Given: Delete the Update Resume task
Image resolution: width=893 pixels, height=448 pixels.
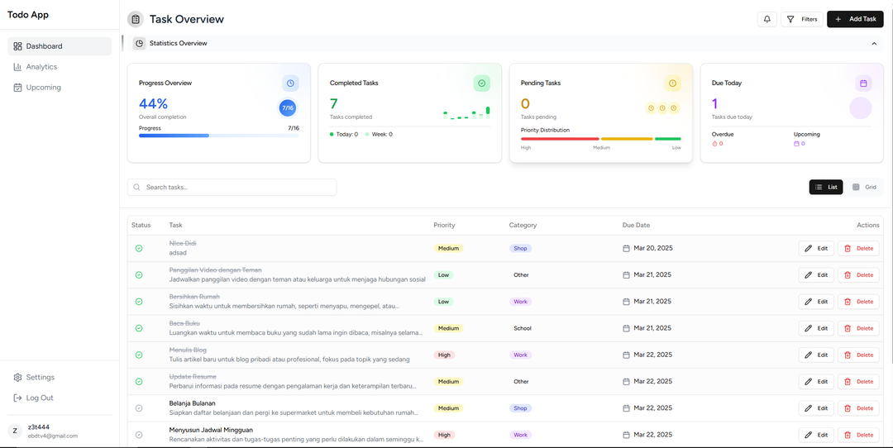Looking at the screenshot, I should tap(858, 381).
